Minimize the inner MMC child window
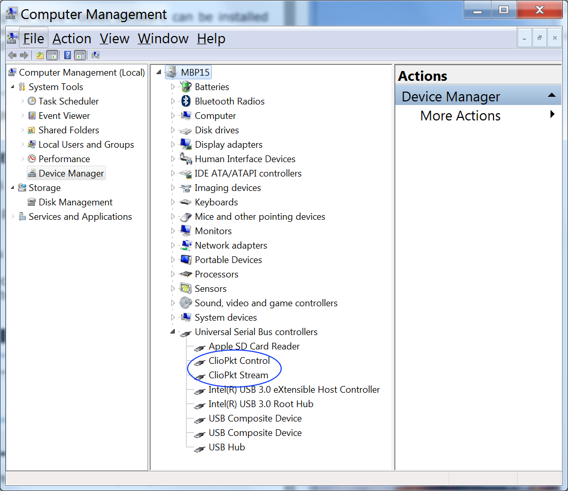The image size is (568, 491). click(x=524, y=38)
